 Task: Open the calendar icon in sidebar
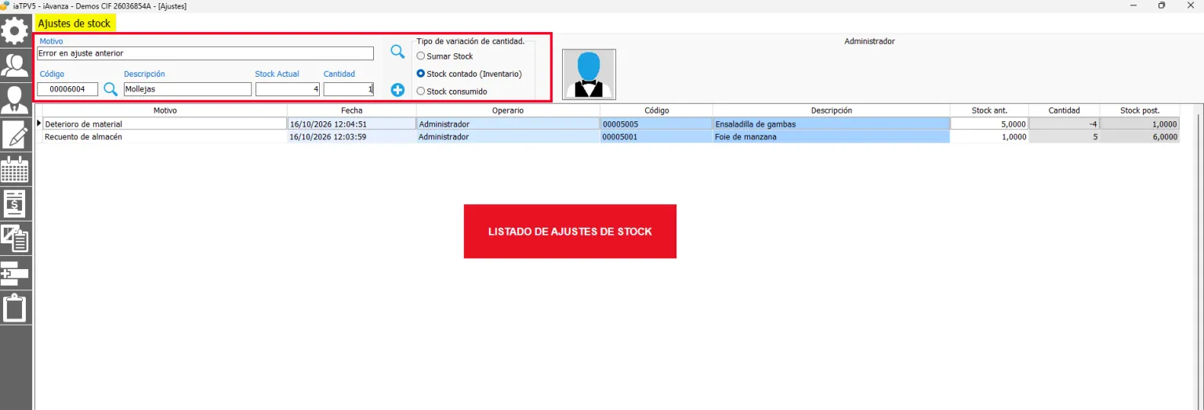pyautogui.click(x=16, y=169)
